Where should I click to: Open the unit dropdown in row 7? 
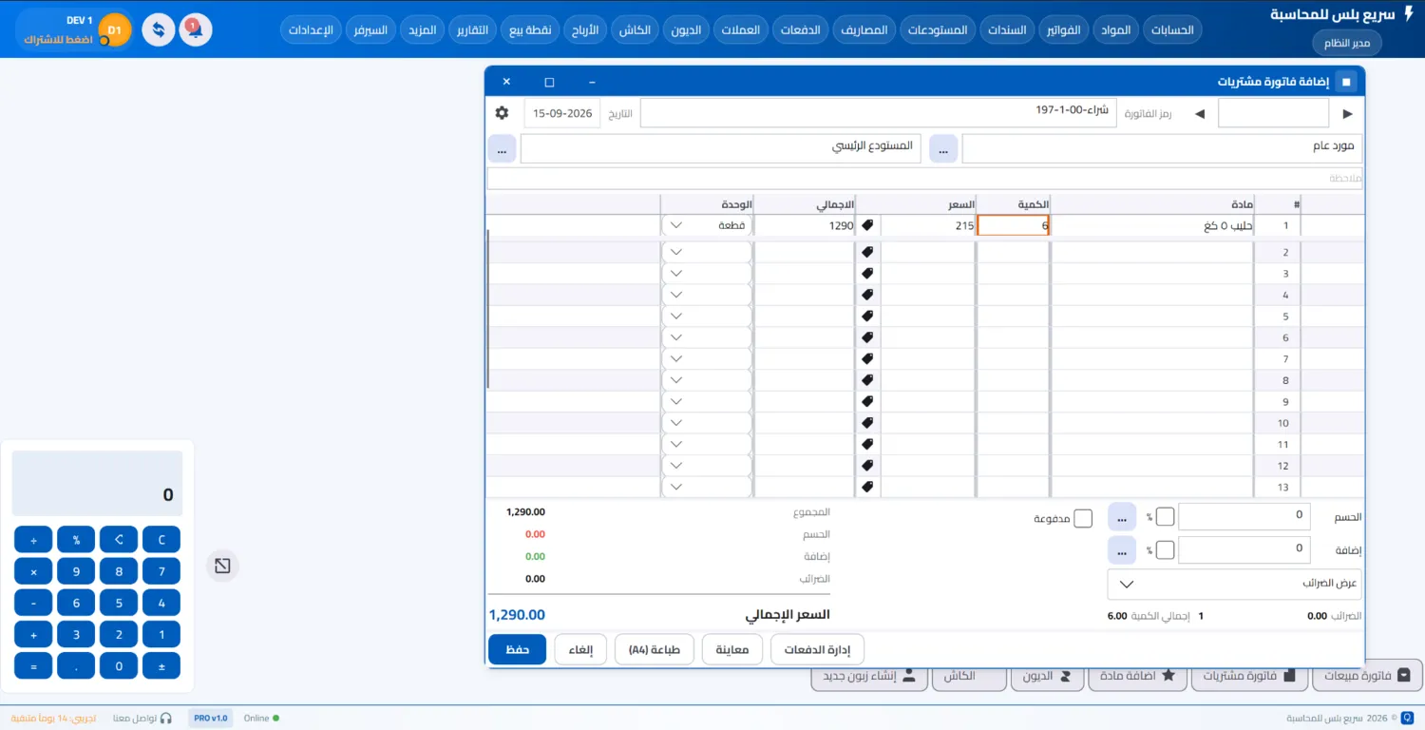707,359
